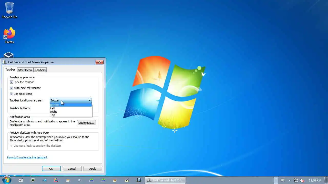The image size is (328, 184).
Task: Click the tablet-and-pen icon beside the Start orb
Action: (x=21, y=180)
